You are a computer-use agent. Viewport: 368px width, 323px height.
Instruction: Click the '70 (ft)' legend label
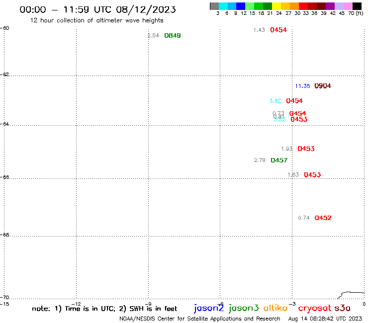click(x=356, y=13)
